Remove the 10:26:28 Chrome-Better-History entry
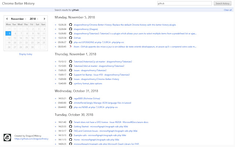235x147 pixels. click(55, 25)
